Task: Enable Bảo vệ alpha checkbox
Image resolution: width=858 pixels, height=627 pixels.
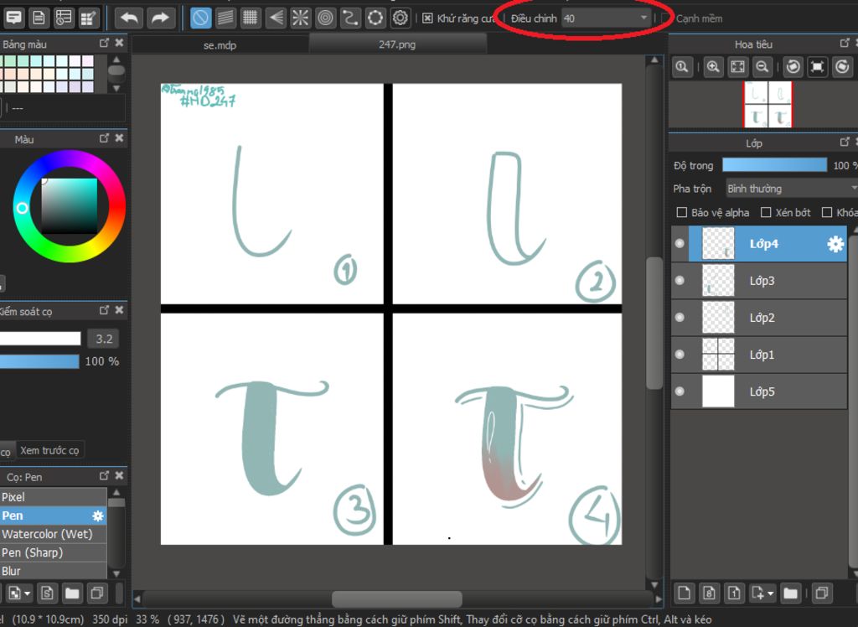Action: click(x=682, y=212)
